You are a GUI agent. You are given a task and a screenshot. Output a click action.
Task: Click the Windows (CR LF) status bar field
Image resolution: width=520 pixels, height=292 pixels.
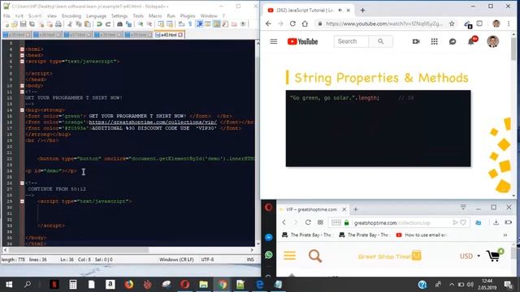pos(176,260)
